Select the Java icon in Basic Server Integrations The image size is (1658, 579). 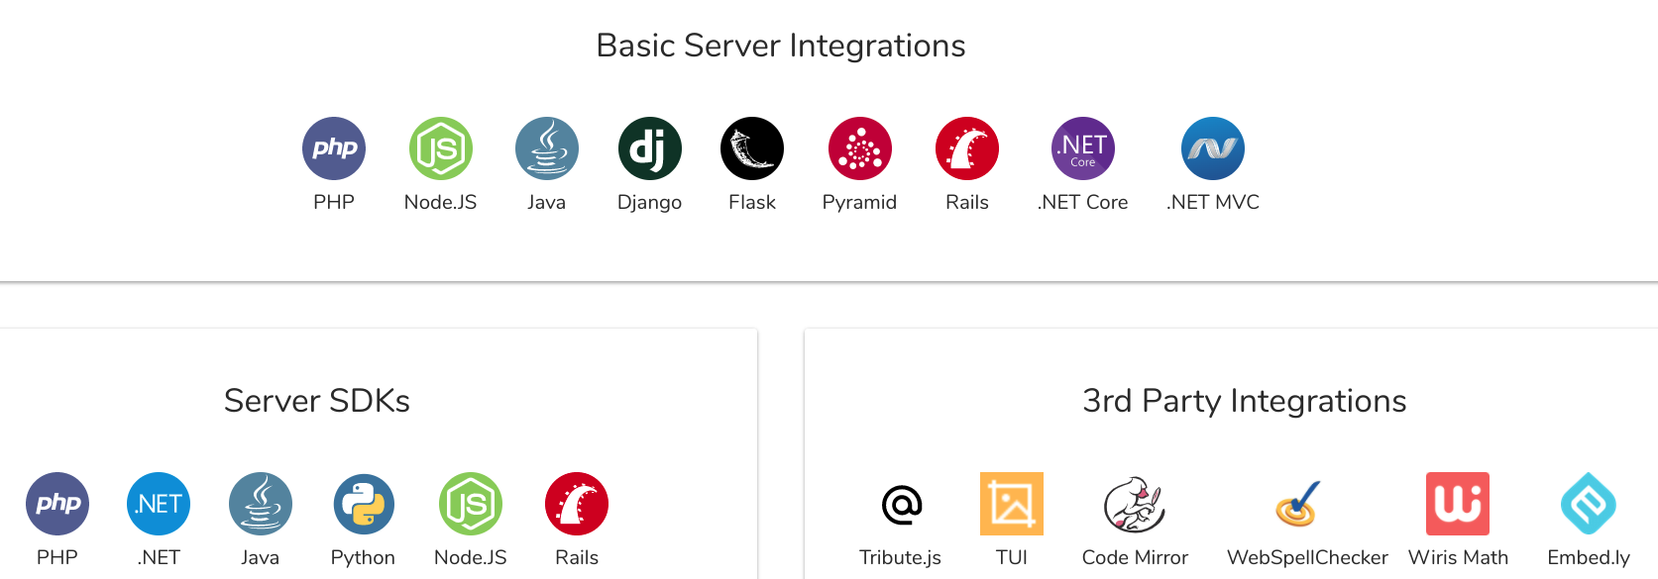(547, 148)
